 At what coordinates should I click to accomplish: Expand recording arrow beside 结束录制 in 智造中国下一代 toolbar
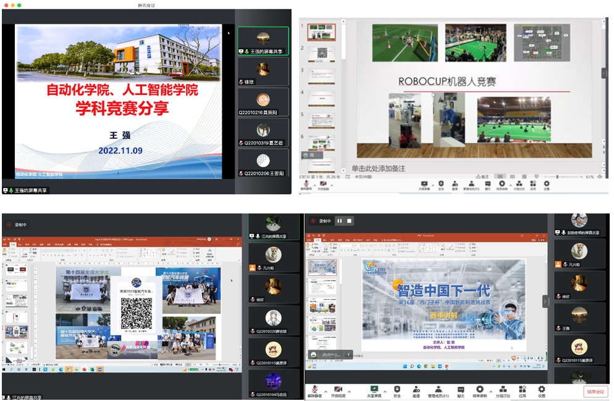[x=490, y=391]
